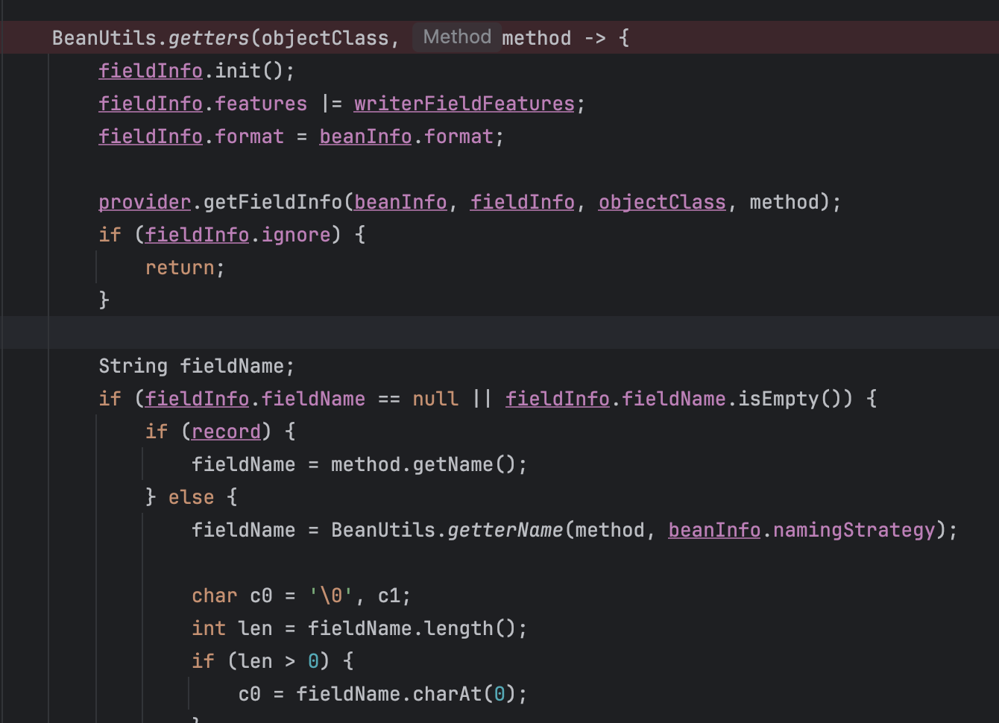Image resolution: width=999 pixels, height=723 pixels.
Task: Click the '\0' char literal
Action: point(331,596)
